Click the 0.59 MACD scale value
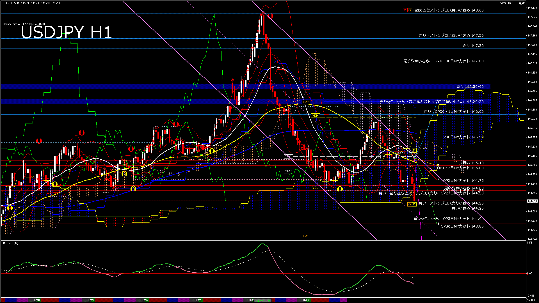The height and width of the screenshot is (303, 539). tap(530, 243)
